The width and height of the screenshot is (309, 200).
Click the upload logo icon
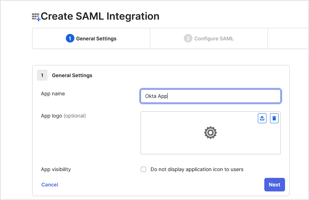point(262,119)
